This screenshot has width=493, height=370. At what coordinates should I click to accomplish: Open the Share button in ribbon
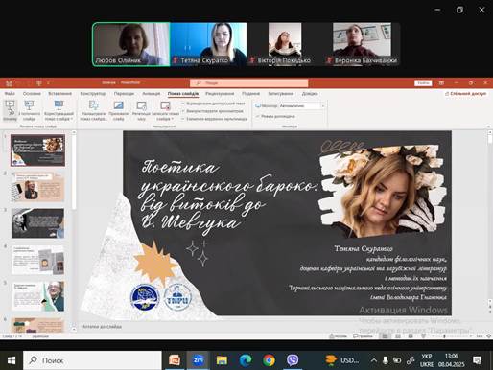(x=465, y=94)
